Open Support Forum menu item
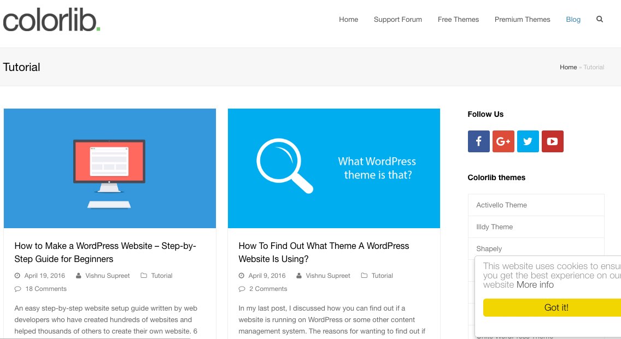Image resolution: width=621 pixels, height=339 pixels. 397,20
